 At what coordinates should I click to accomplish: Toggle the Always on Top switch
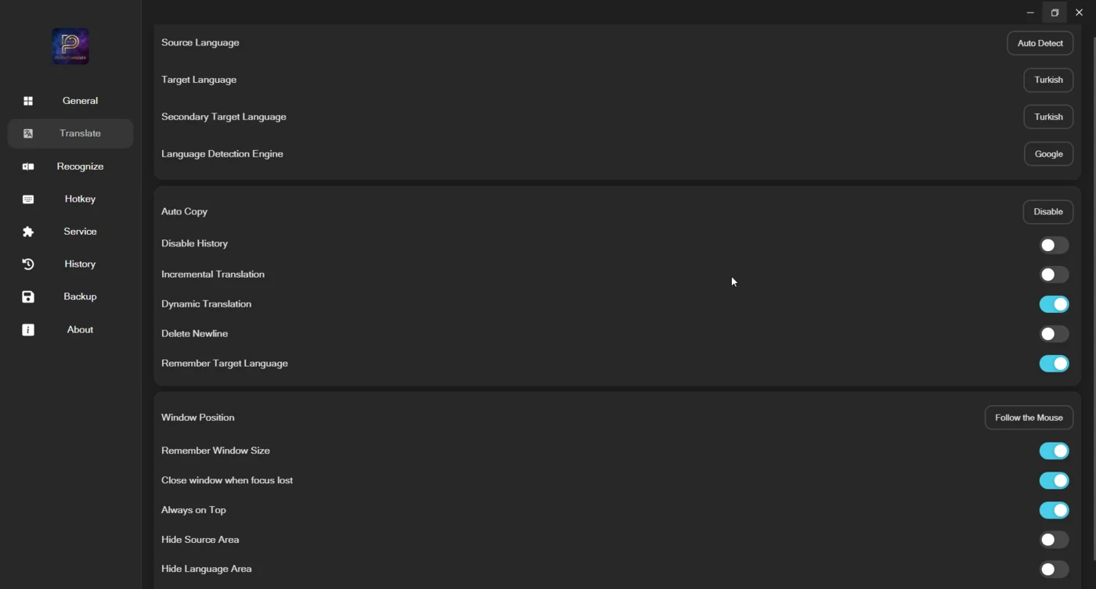coord(1054,510)
